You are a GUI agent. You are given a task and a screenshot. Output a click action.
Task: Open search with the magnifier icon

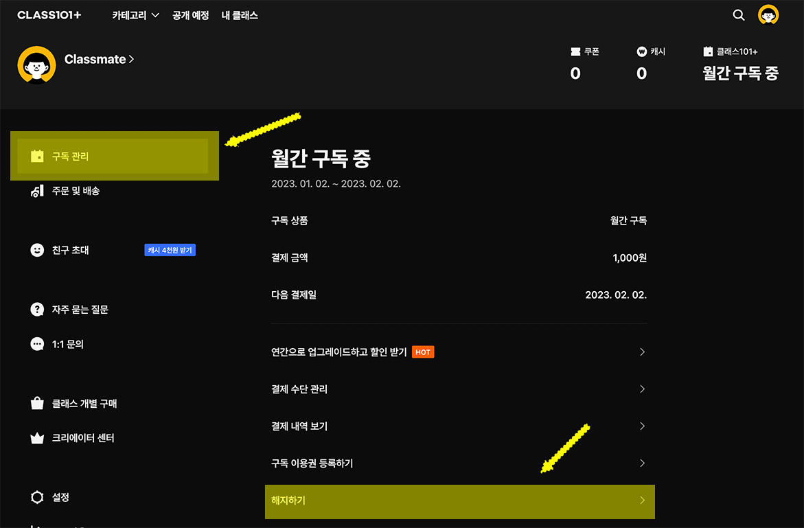(x=738, y=15)
